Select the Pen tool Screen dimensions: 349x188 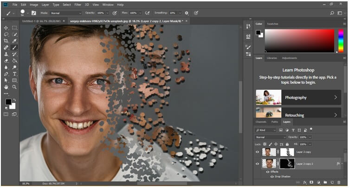6,74
